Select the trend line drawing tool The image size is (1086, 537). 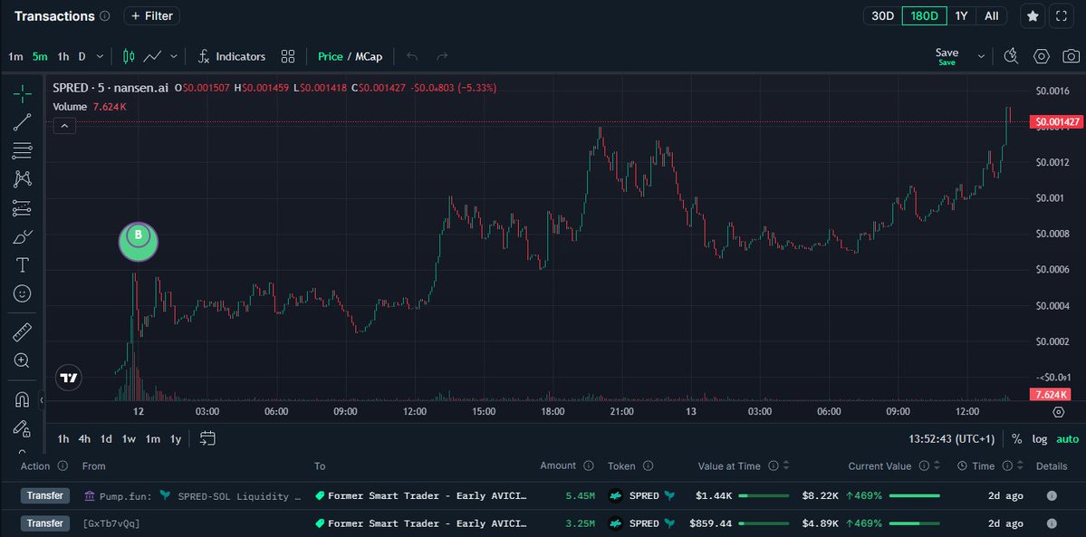[x=22, y=121]
